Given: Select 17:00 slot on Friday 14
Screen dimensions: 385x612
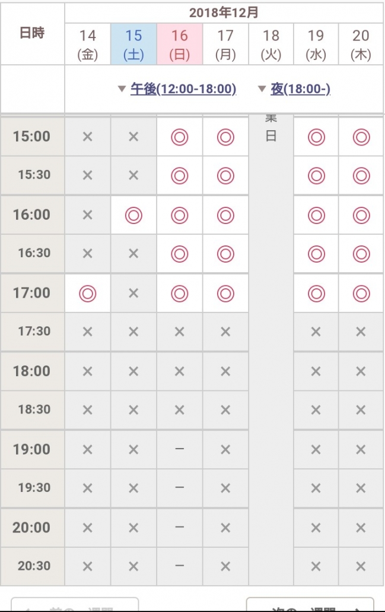Looking at the screenshot, I should [x=88, y=294].
